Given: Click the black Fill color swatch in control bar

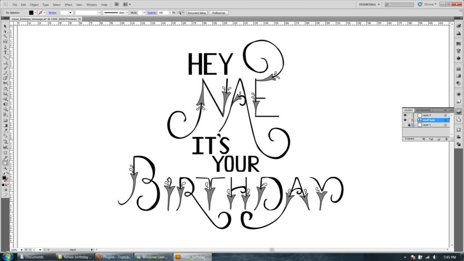Looking at the screenshot, I should pos(31,13).
